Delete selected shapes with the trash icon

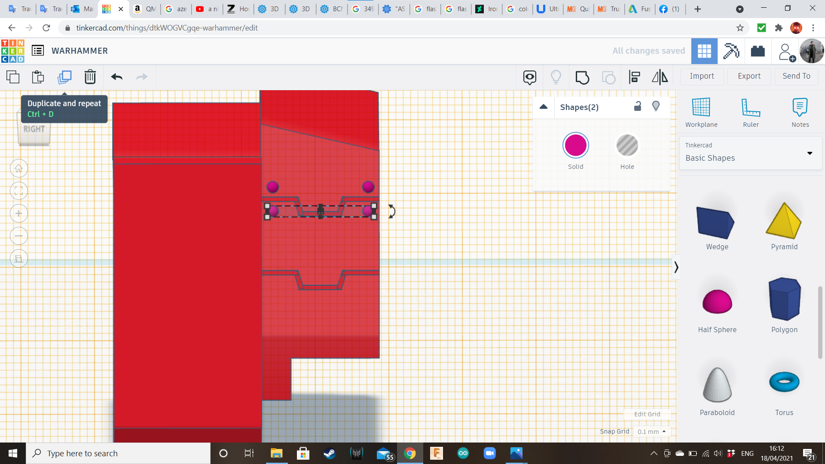coord(90,77)
